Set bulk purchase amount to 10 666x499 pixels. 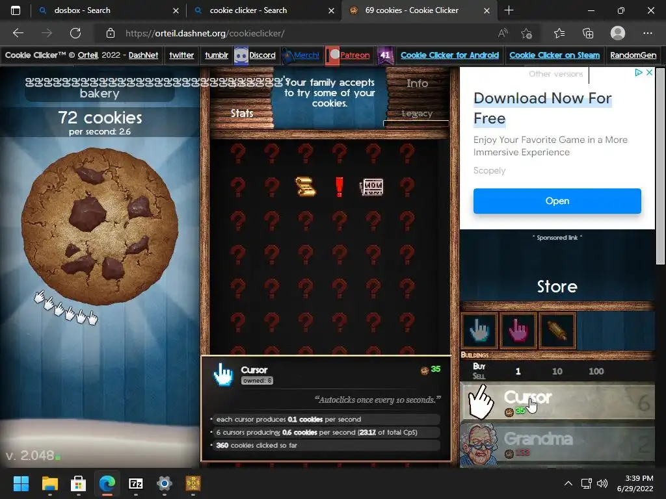557,371
